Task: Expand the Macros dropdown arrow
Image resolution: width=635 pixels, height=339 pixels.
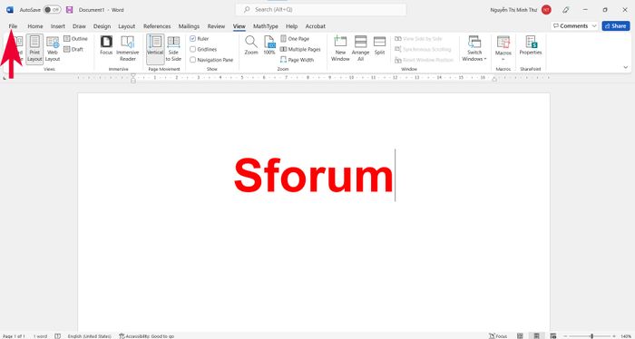Action: [503, 60]
